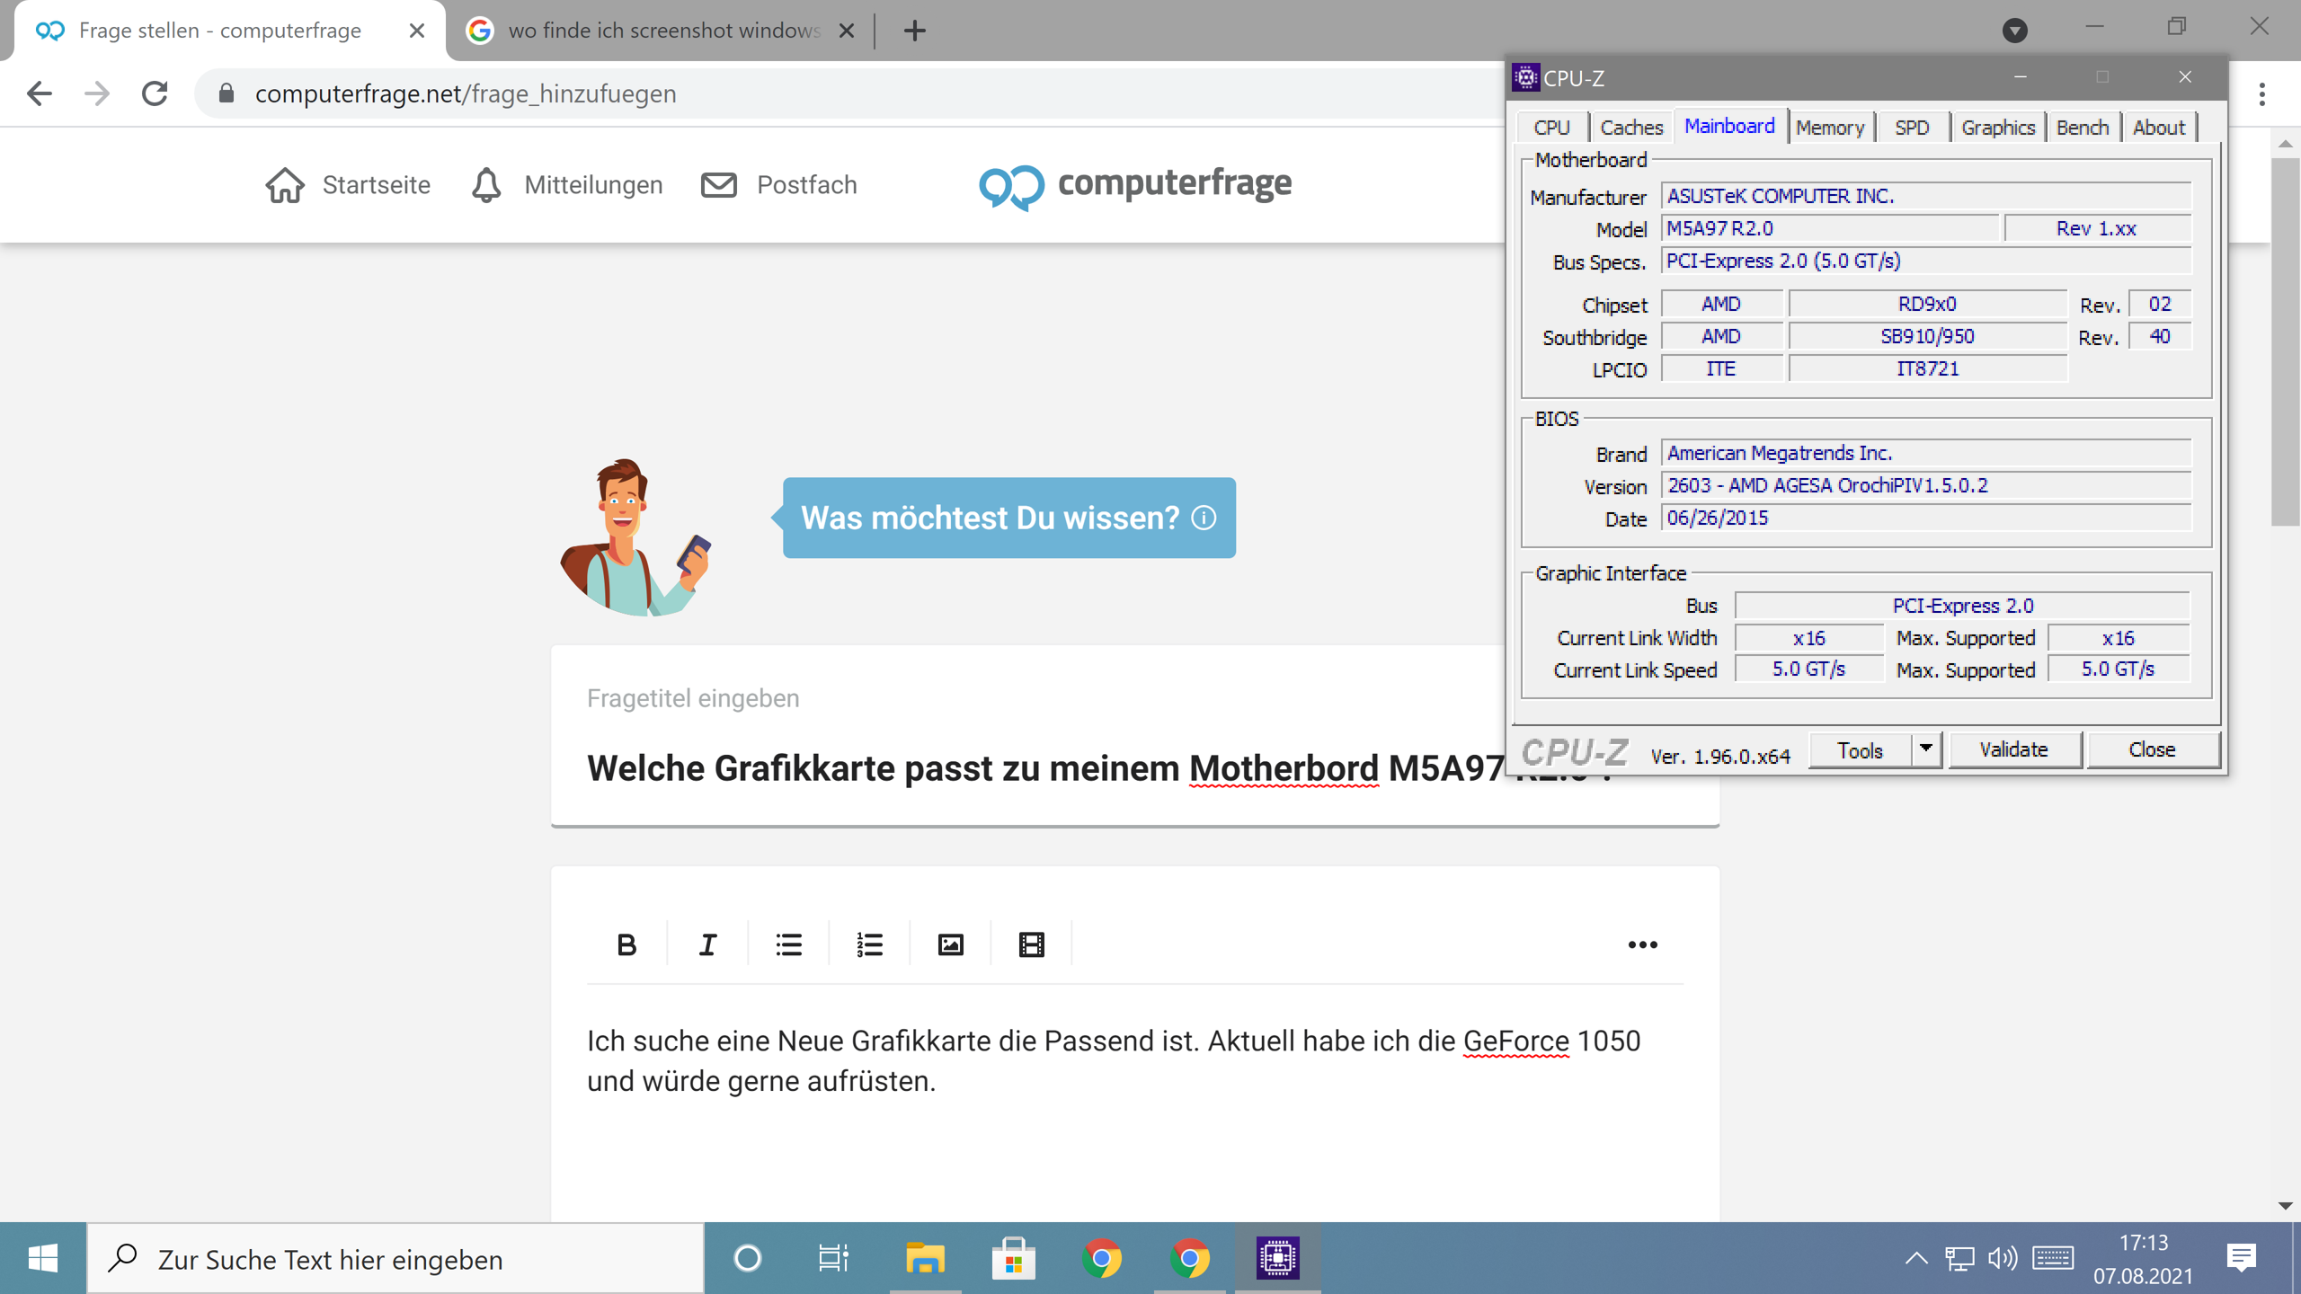Open the Action Center notifications
The width and height of the screenshot is (2301, 1294).
(x=2242, y=1258)
